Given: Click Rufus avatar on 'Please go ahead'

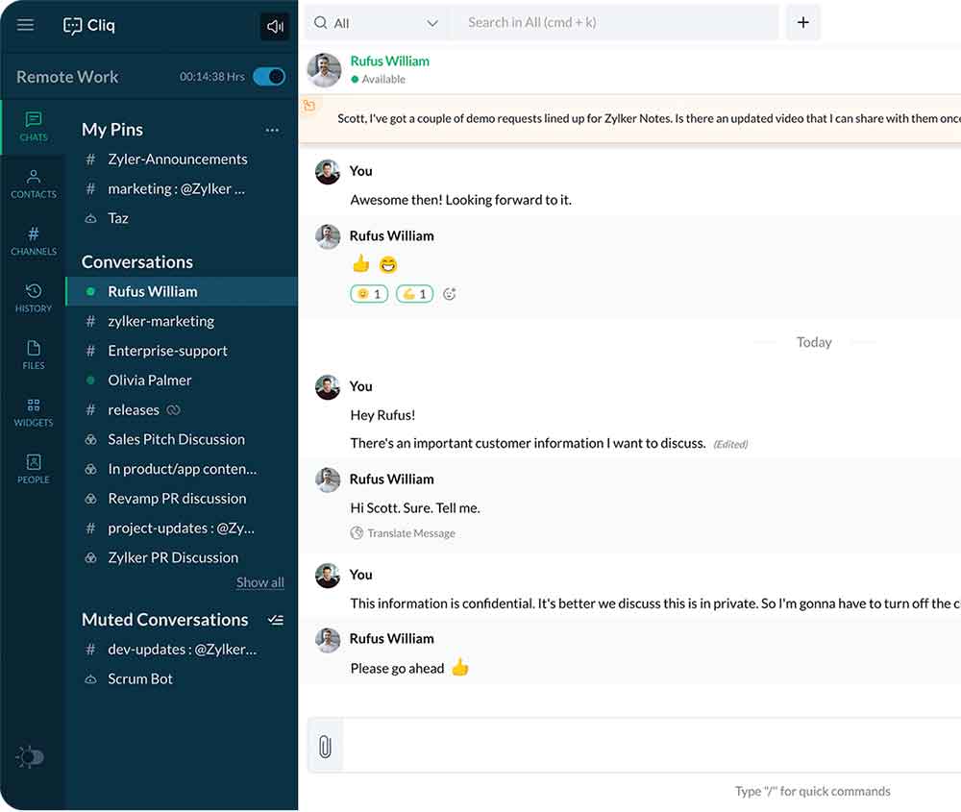Looking at the screenshot, I should tap(328, 640).
